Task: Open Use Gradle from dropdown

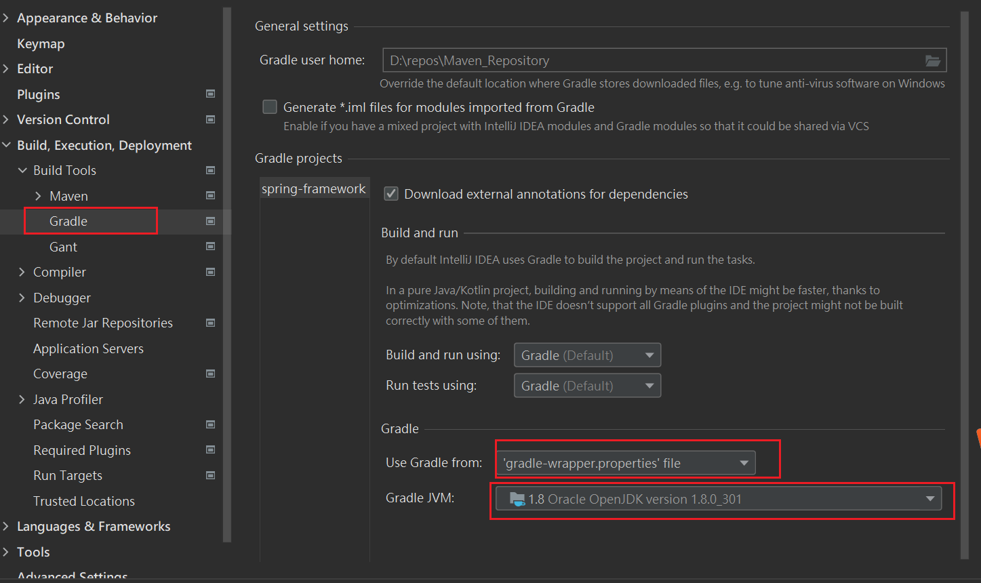Action: pos(626,463)
